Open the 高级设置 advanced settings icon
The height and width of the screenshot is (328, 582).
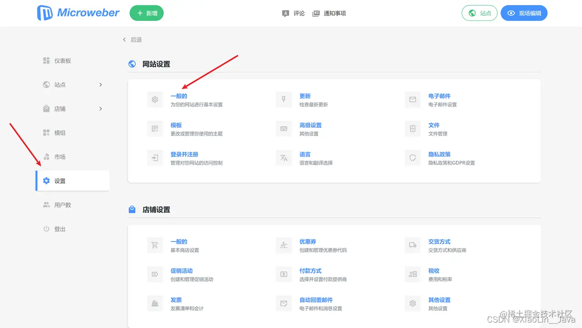click(284, 128)
